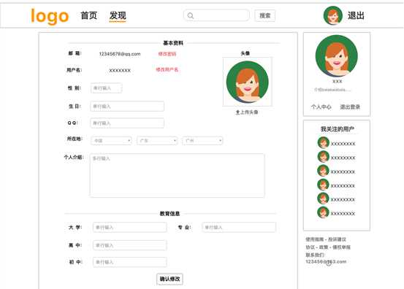Click the user avatar in the top header
The height and width of the screenshot is (289, 404).
[x=333, y=15]
